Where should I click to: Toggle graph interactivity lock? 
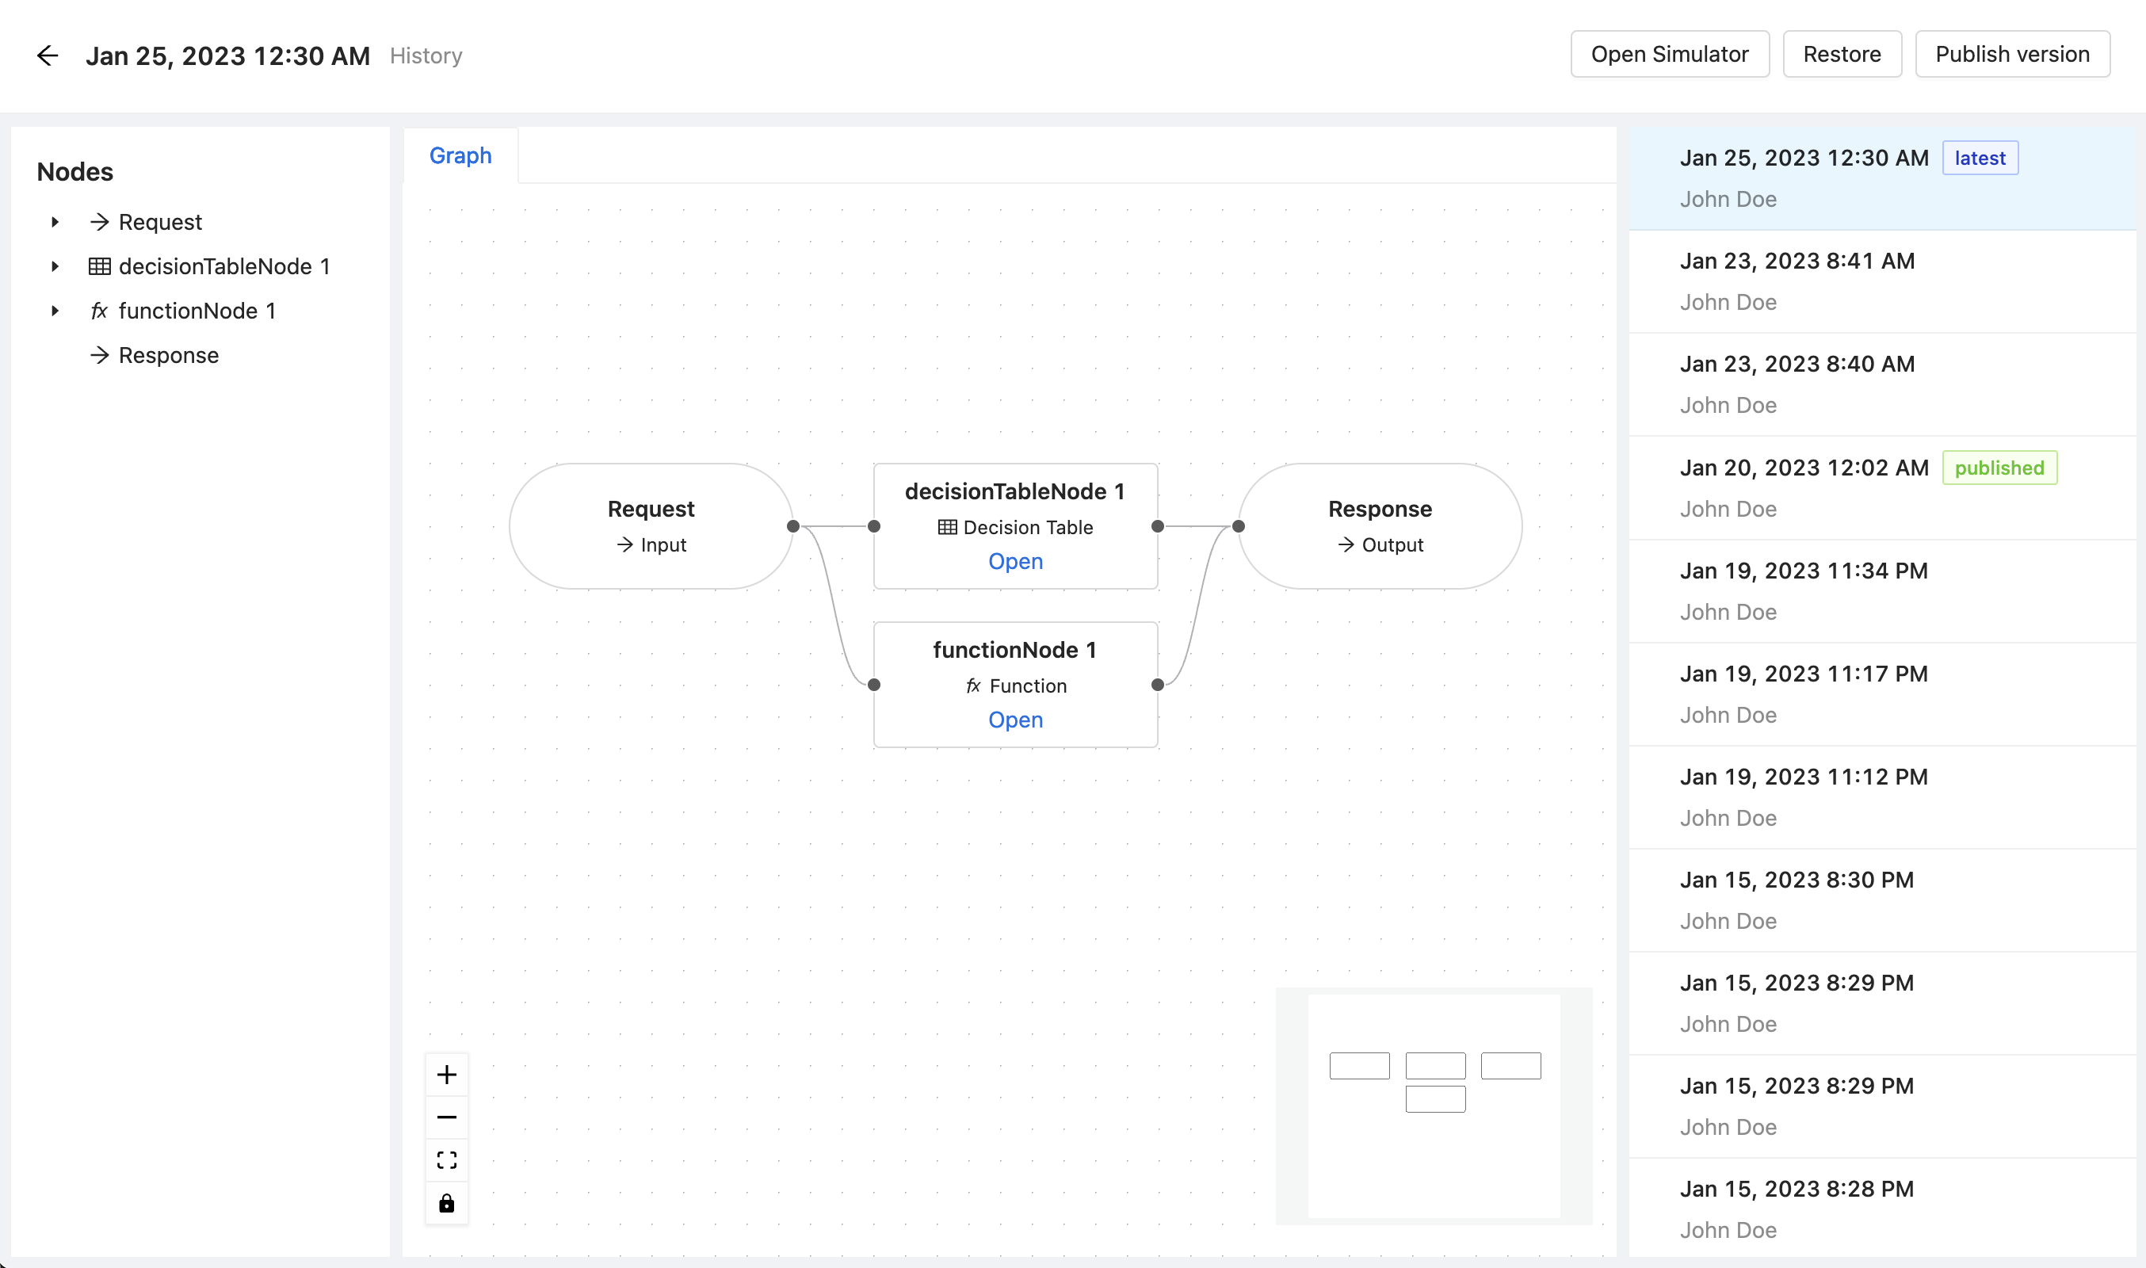pyautogui.click(x=447, y=1203)
